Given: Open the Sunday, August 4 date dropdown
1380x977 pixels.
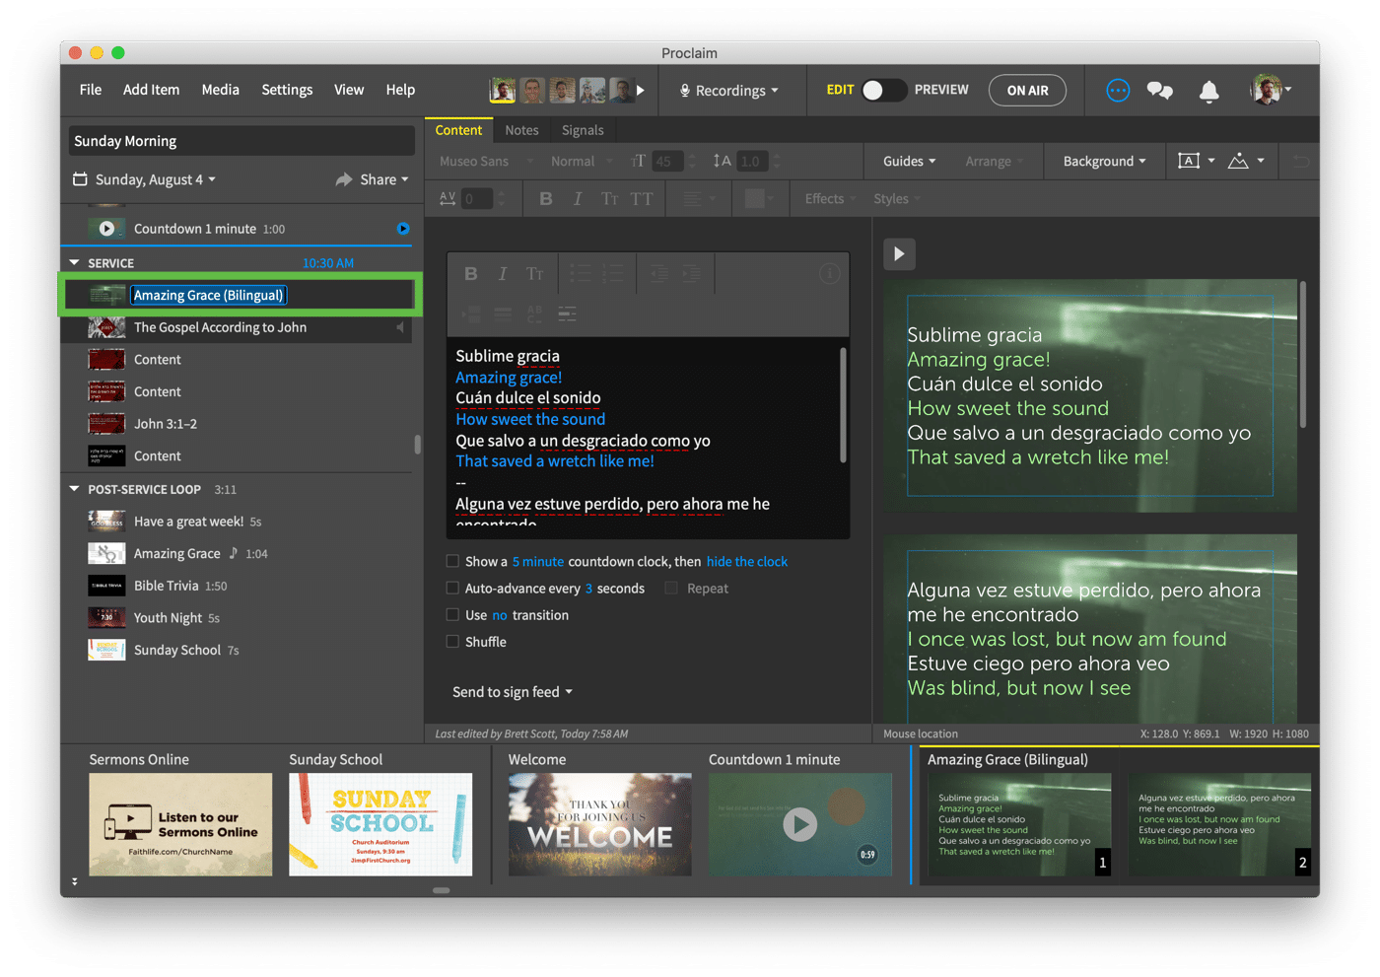Looking at the screenshot, I should click(x=156, y=179).
